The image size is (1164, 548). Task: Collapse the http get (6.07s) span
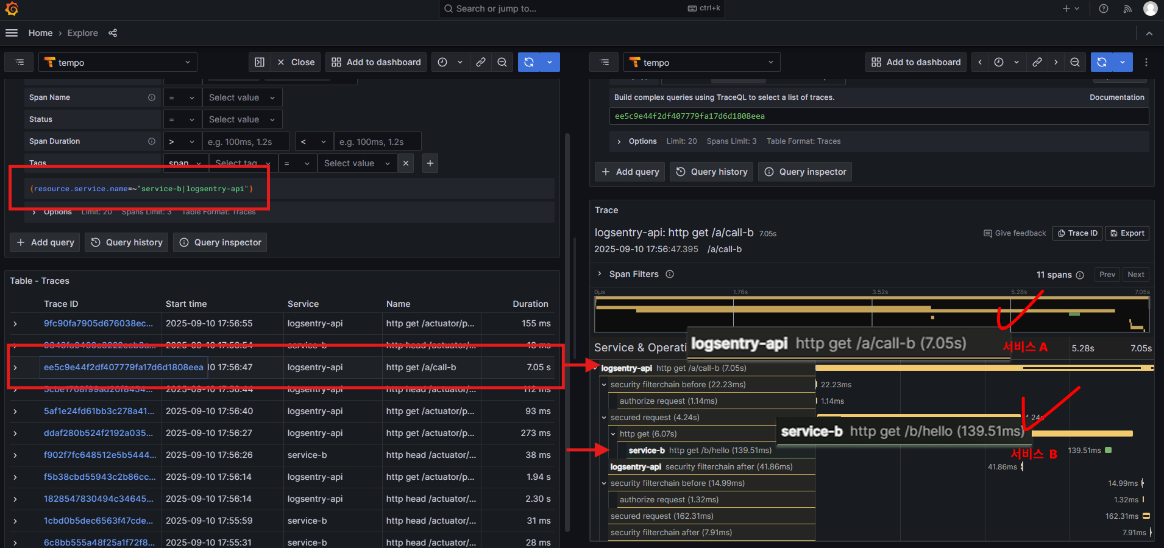[613, 434]
